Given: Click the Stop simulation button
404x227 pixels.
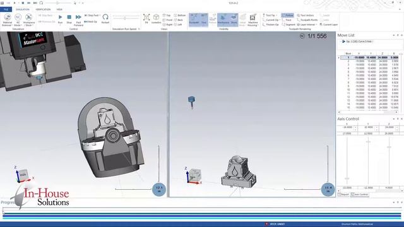Looking at the screenshot, I should click(69, 19).
